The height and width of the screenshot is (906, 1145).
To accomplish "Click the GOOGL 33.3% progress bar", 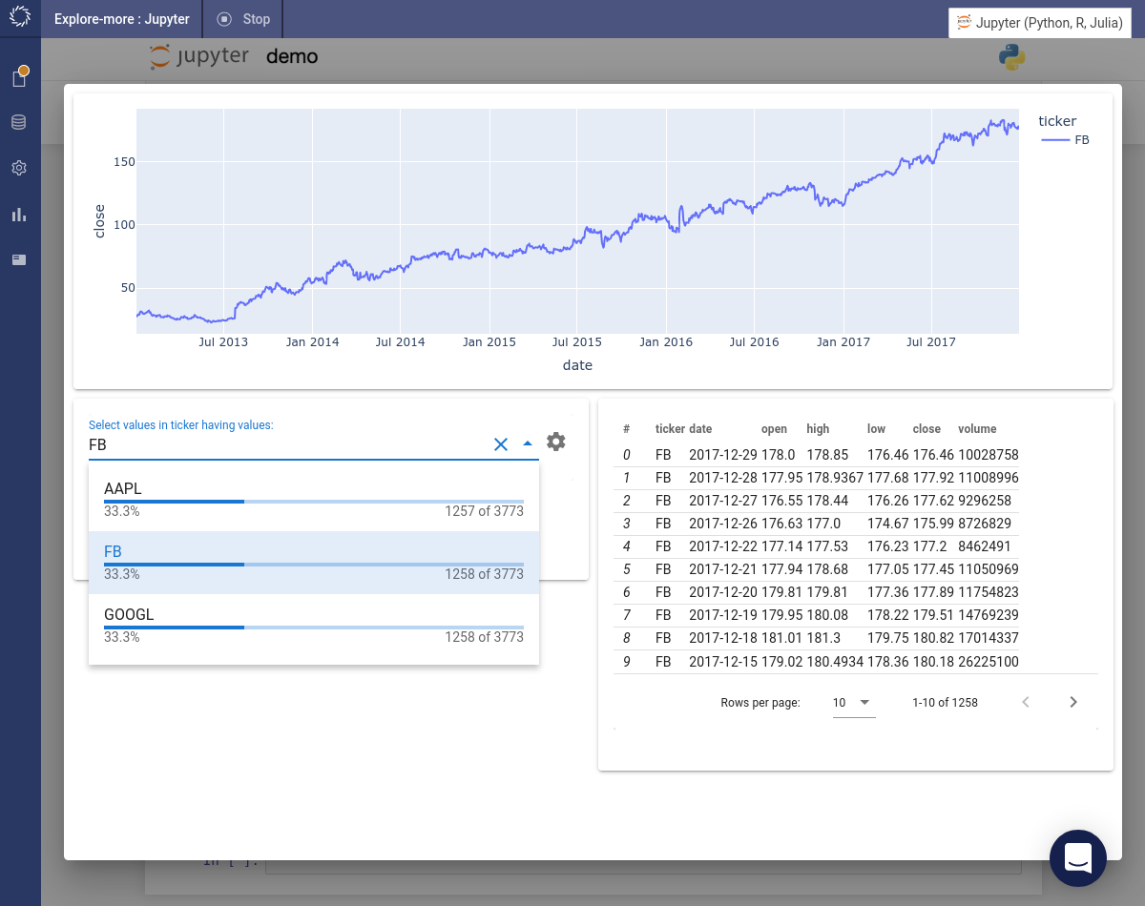I will coord(314,627).
